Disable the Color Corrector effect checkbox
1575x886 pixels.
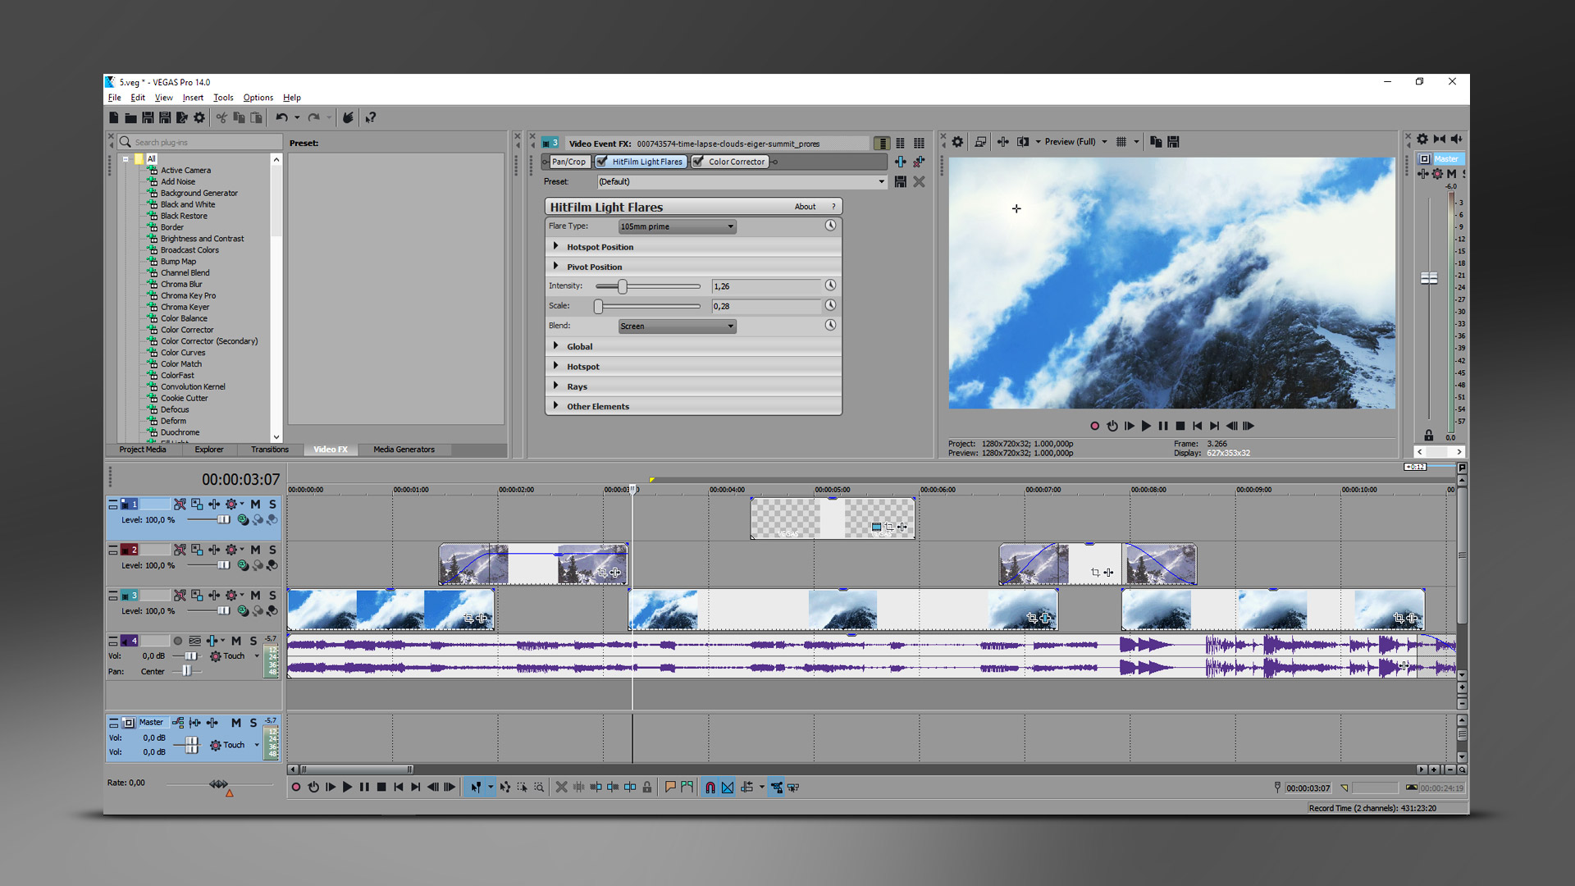(x=698, y=162)
